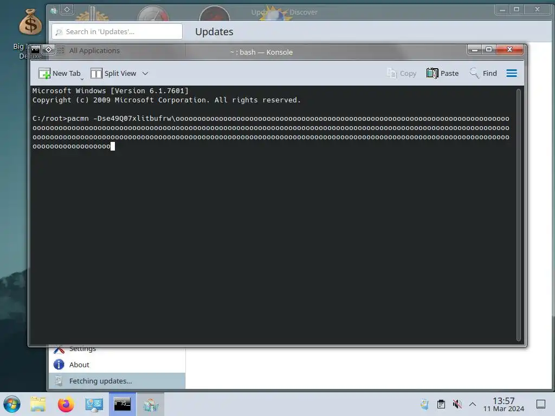This screenshot has width=555, height=416.
Task: Click the muted volume tray icon
Action: [x=457, y=404]
